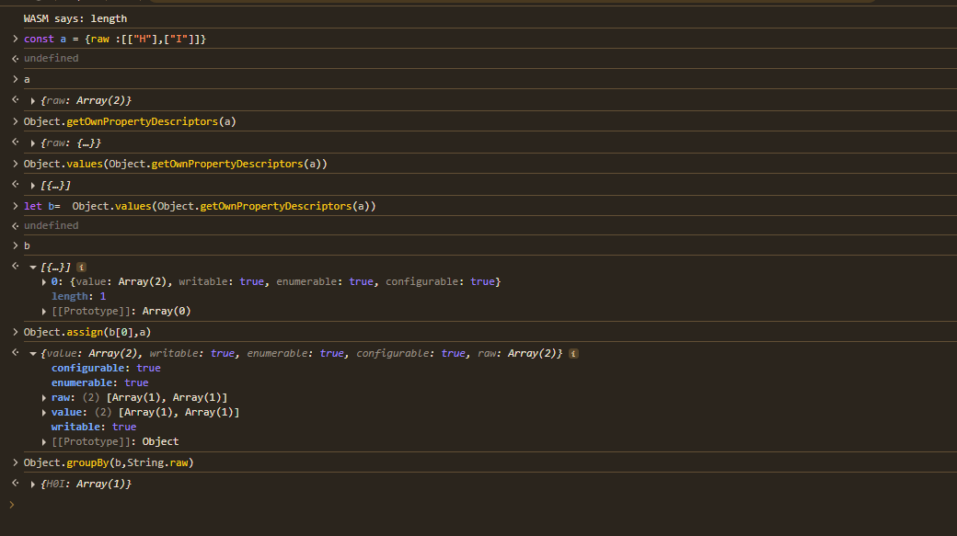Click the Object.groupBy(b,String.raw) command line

point(109,462)
